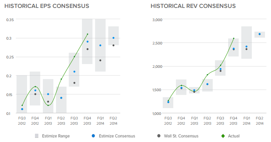Click the blue Estimize Consensus legend dot
The image size is (271, 142).
pyautogui.click(x=93, y=136)
